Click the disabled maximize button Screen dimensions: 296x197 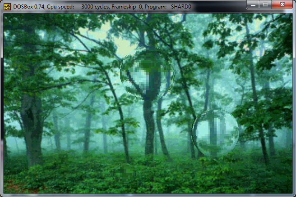pyautogui.click(x=265, y=4)
